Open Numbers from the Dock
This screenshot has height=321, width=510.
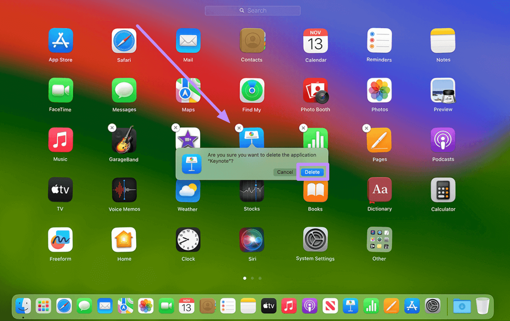point(371,306)
